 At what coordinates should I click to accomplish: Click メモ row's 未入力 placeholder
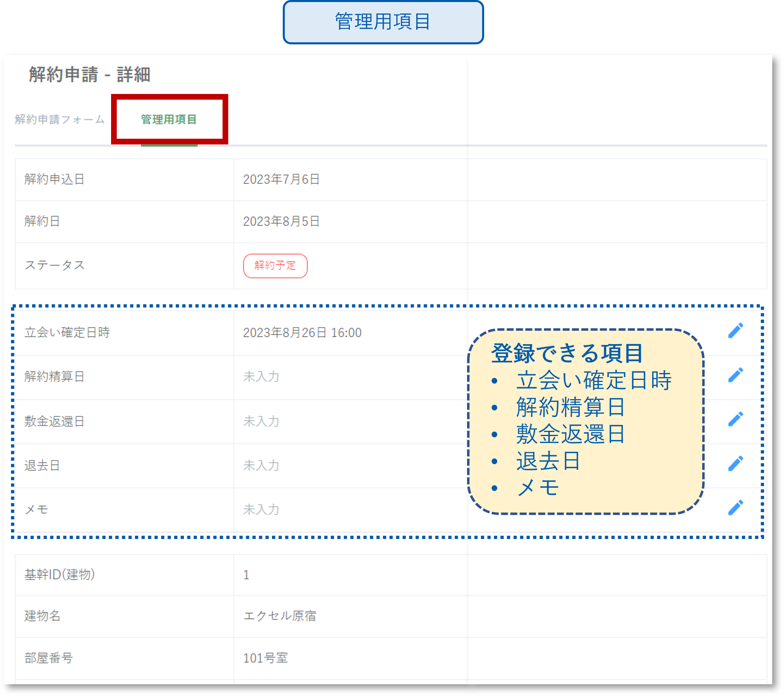pyautogui.click(x=261, y=510)
